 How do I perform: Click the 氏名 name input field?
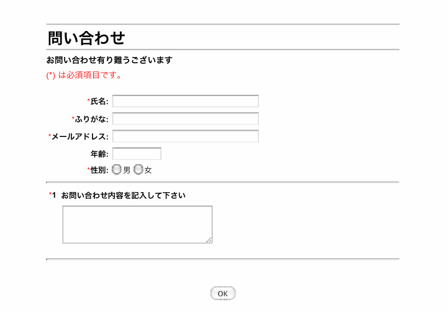click(x=186, y=101)
